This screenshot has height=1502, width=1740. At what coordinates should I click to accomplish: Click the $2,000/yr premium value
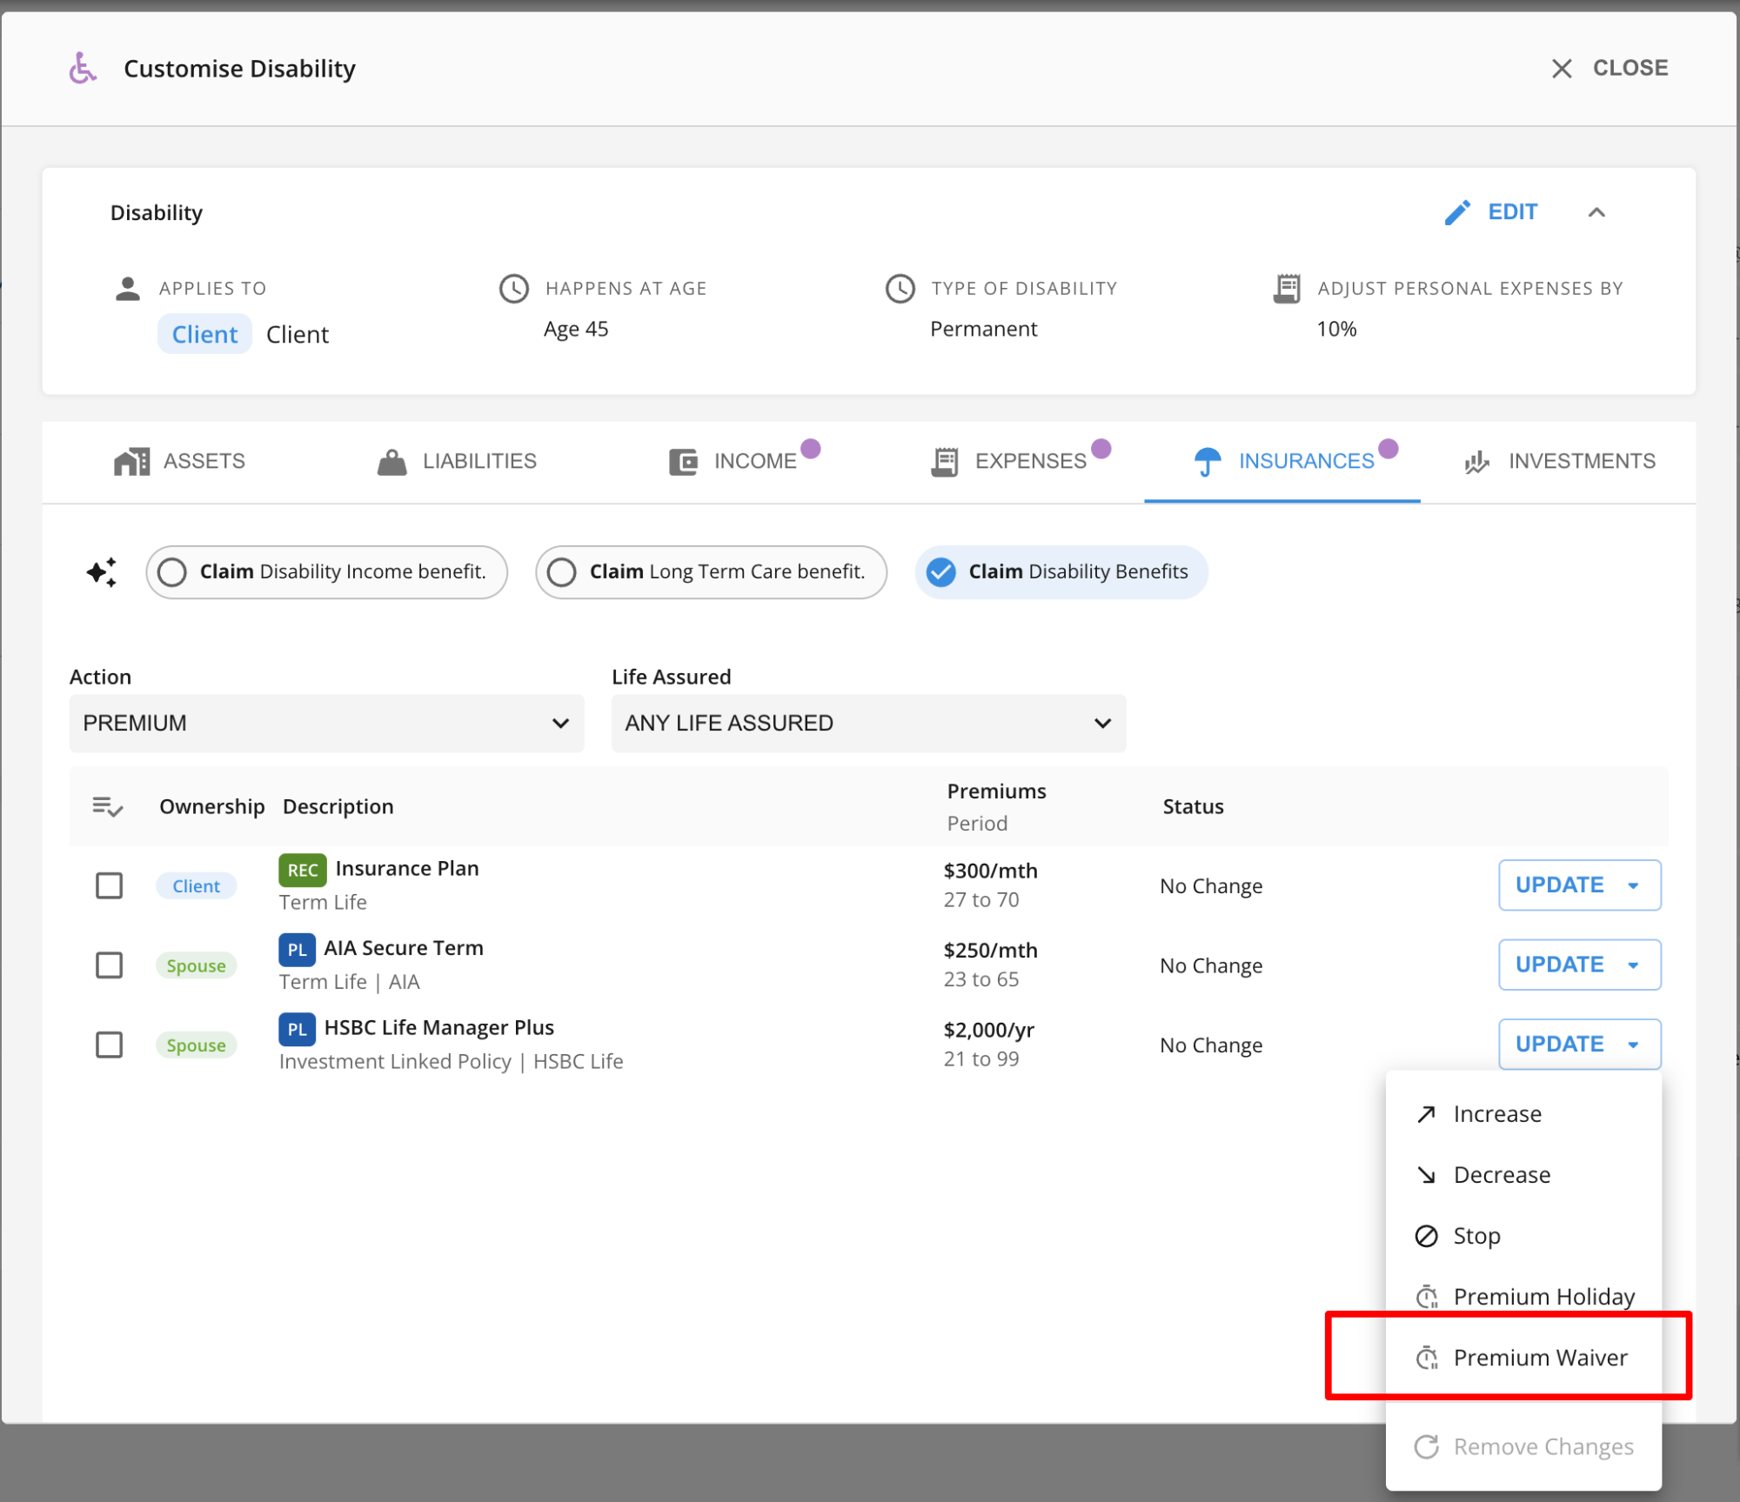[989, 1031]
